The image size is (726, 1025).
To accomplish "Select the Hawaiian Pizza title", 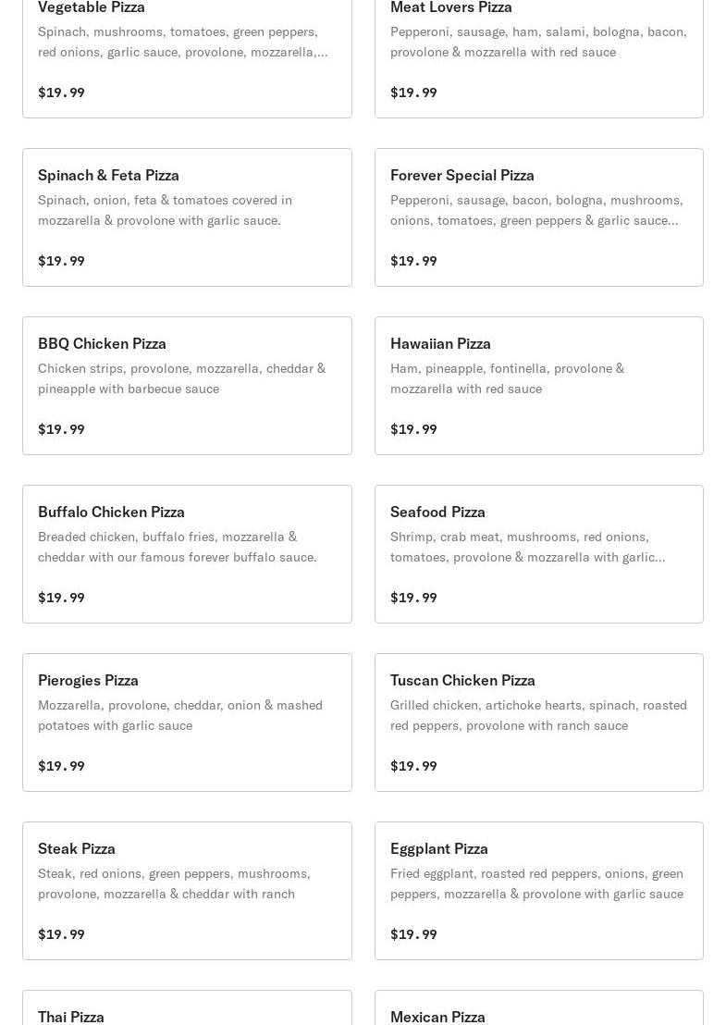I will point(440,343).
